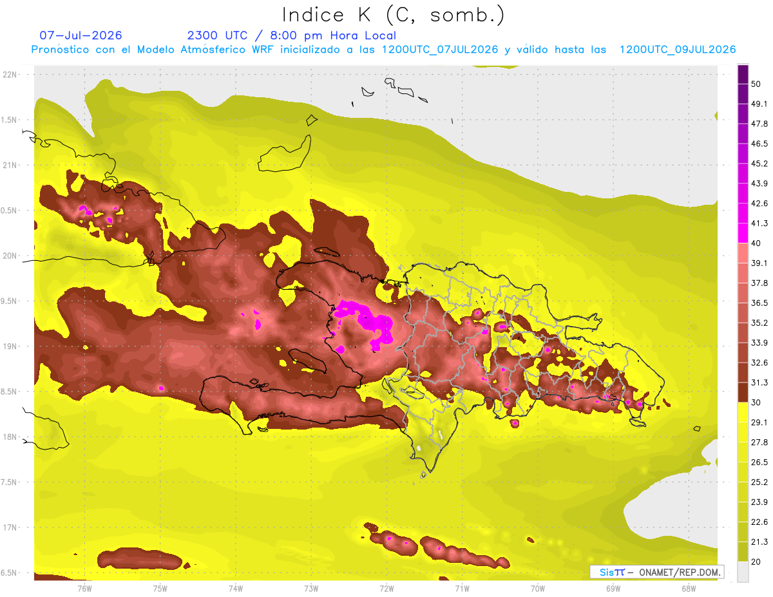Click the latitude label "19N"
This screenshot has width=773, height=597.
pos(10,346)
